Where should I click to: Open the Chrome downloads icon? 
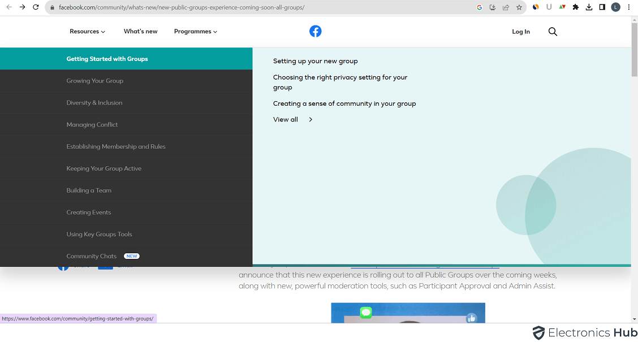(589, 7)
